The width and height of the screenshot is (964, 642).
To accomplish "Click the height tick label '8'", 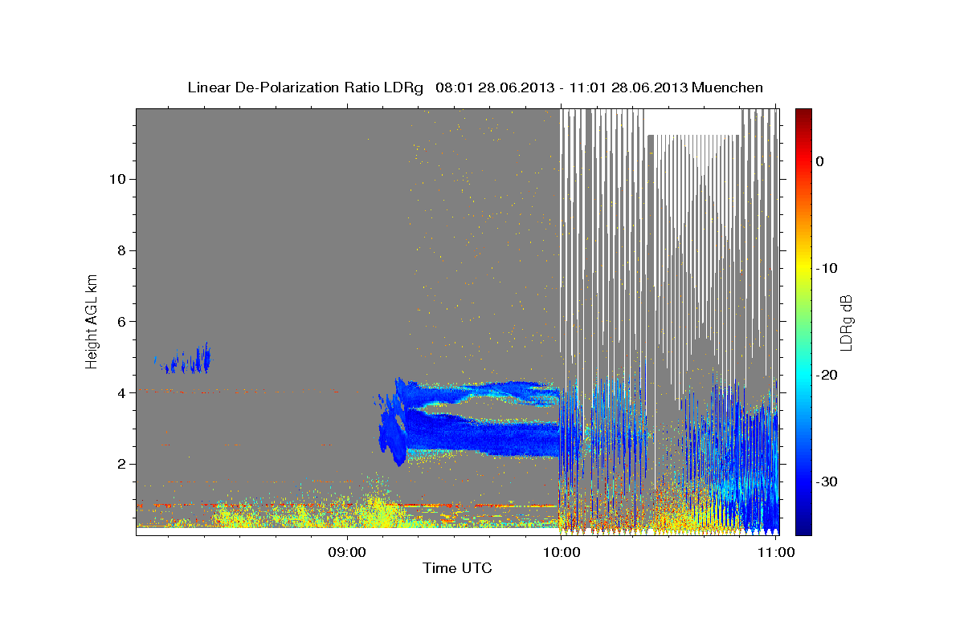I will (120, 250).
